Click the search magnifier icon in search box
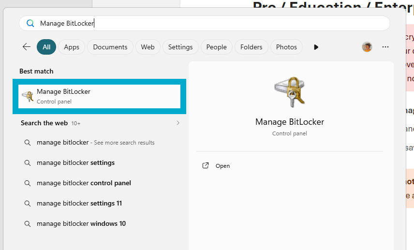414x250 pixels. click(x=30, y=23)
